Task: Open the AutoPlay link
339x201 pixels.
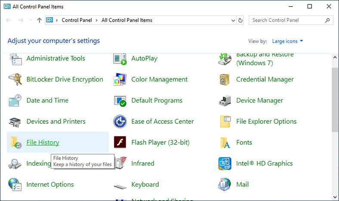Action: tap(145, 58)
